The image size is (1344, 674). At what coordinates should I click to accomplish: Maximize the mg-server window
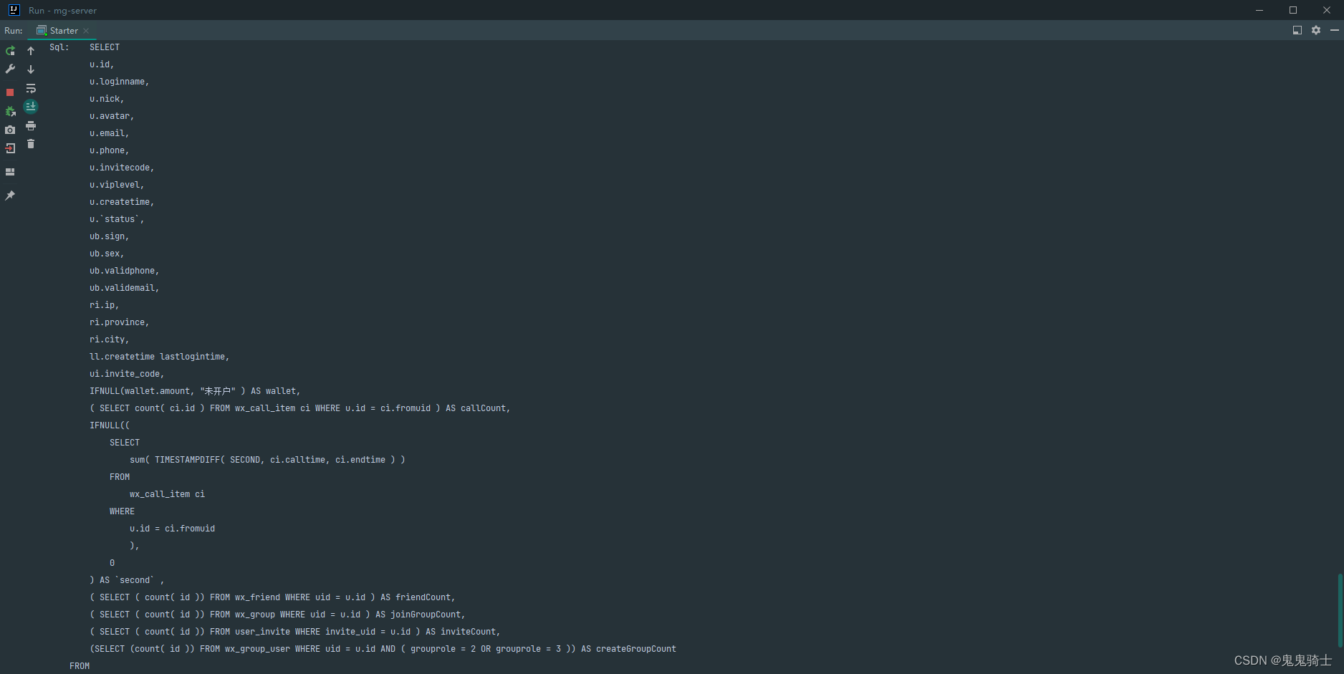1293,10
